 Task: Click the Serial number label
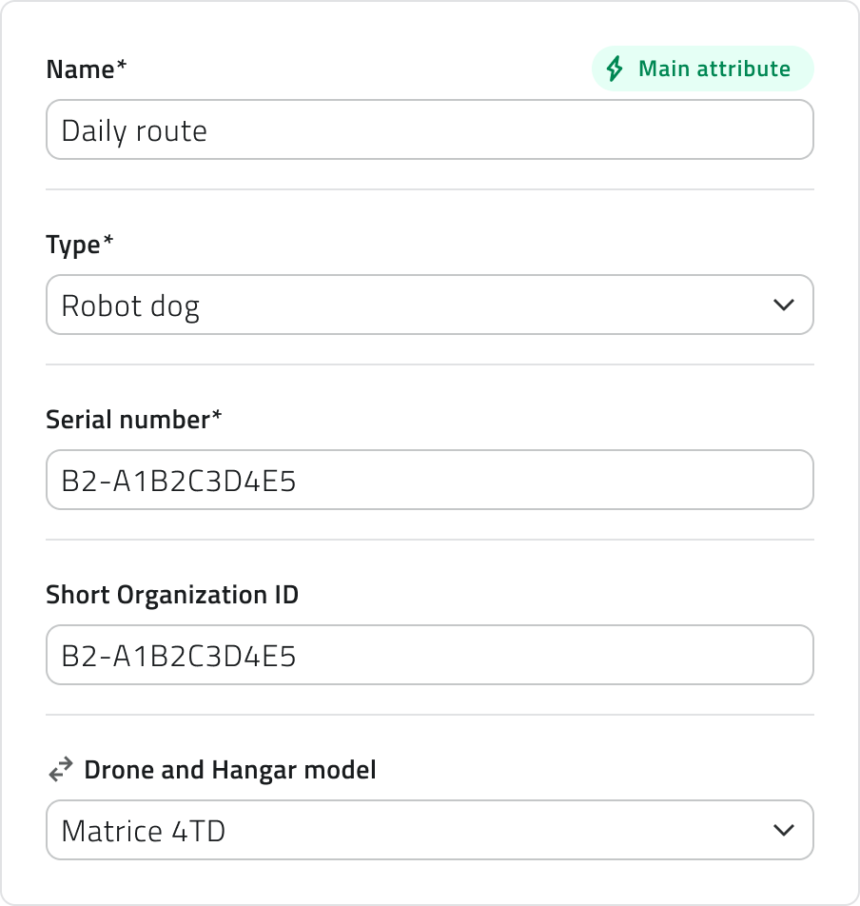click(133, 420)
